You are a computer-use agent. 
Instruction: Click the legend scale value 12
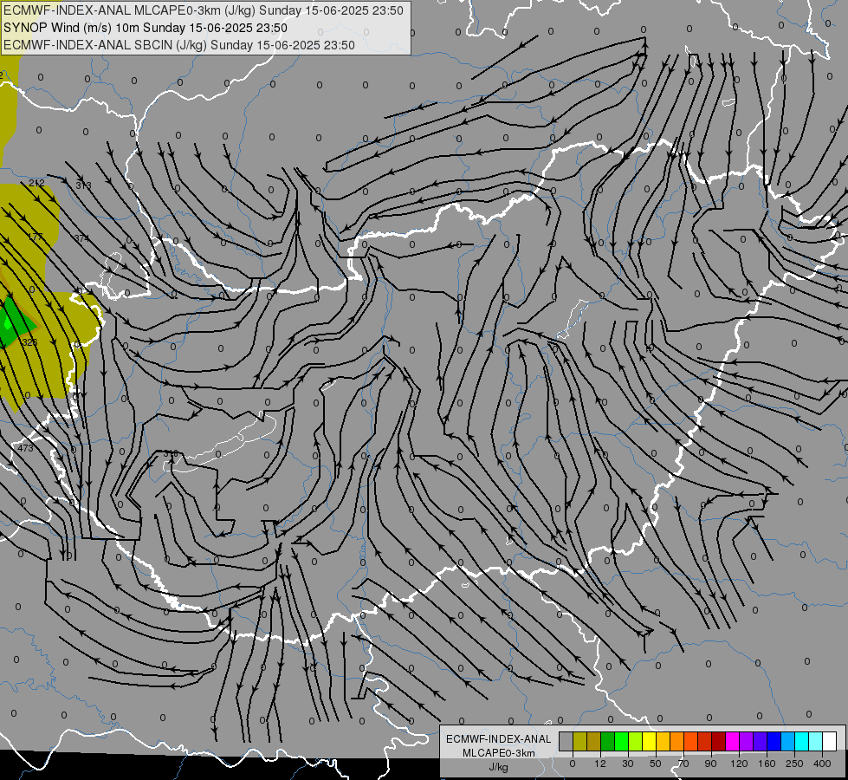point(600,764)
